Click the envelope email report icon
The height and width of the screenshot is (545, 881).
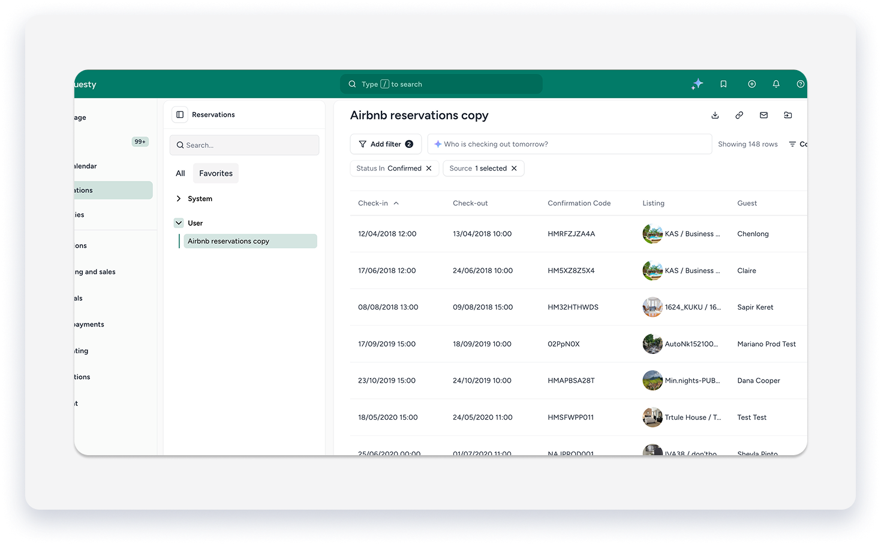(x=763, y=115)
